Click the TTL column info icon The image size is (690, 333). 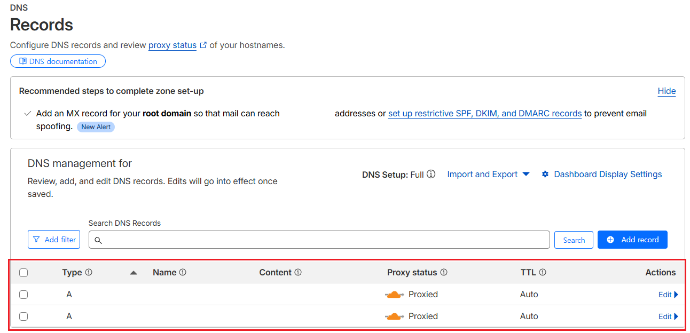[x=543, y=273]
